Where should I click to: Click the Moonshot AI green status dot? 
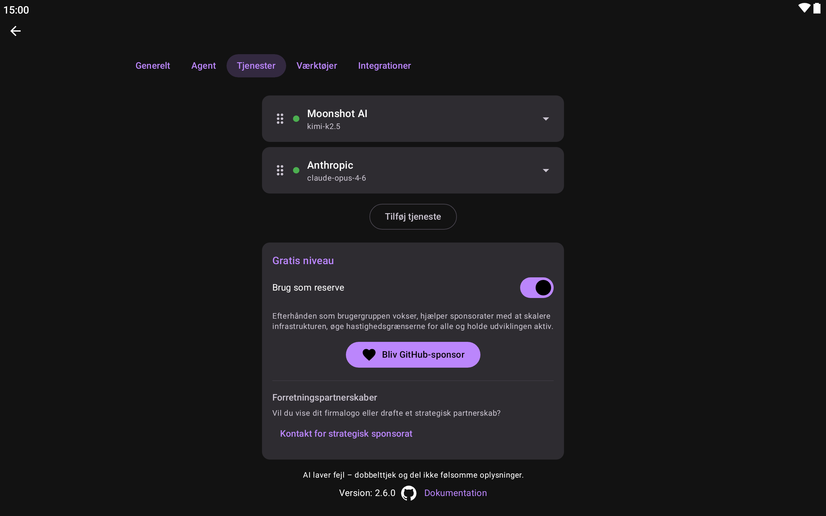coord(296,119)
